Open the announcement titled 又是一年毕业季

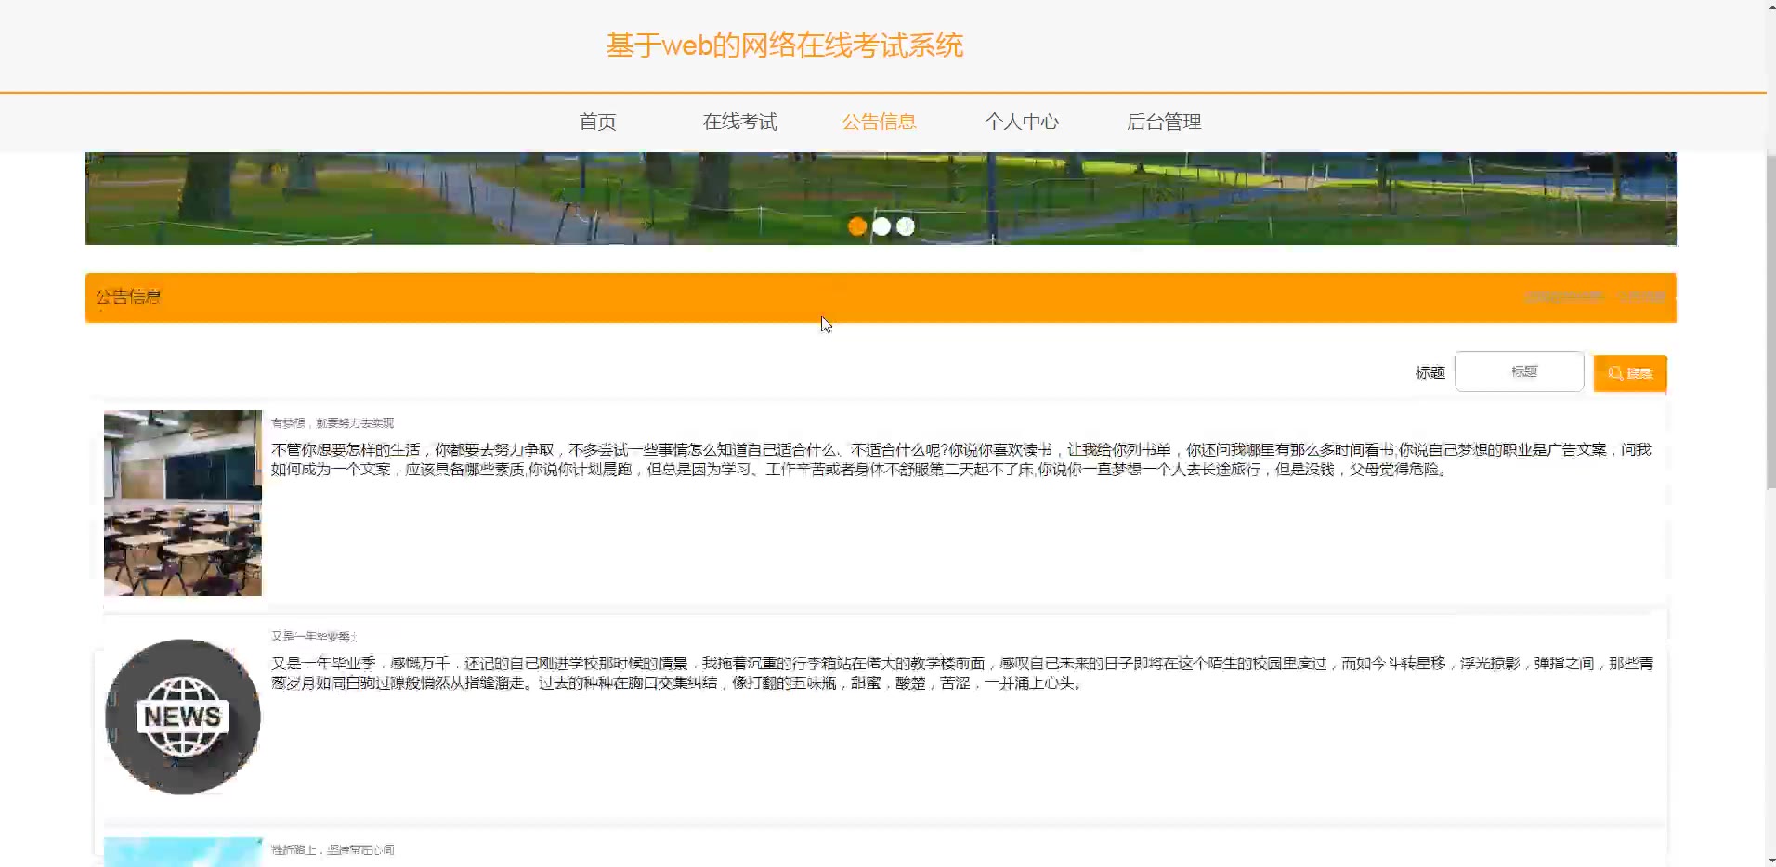(x=313, y=636)
